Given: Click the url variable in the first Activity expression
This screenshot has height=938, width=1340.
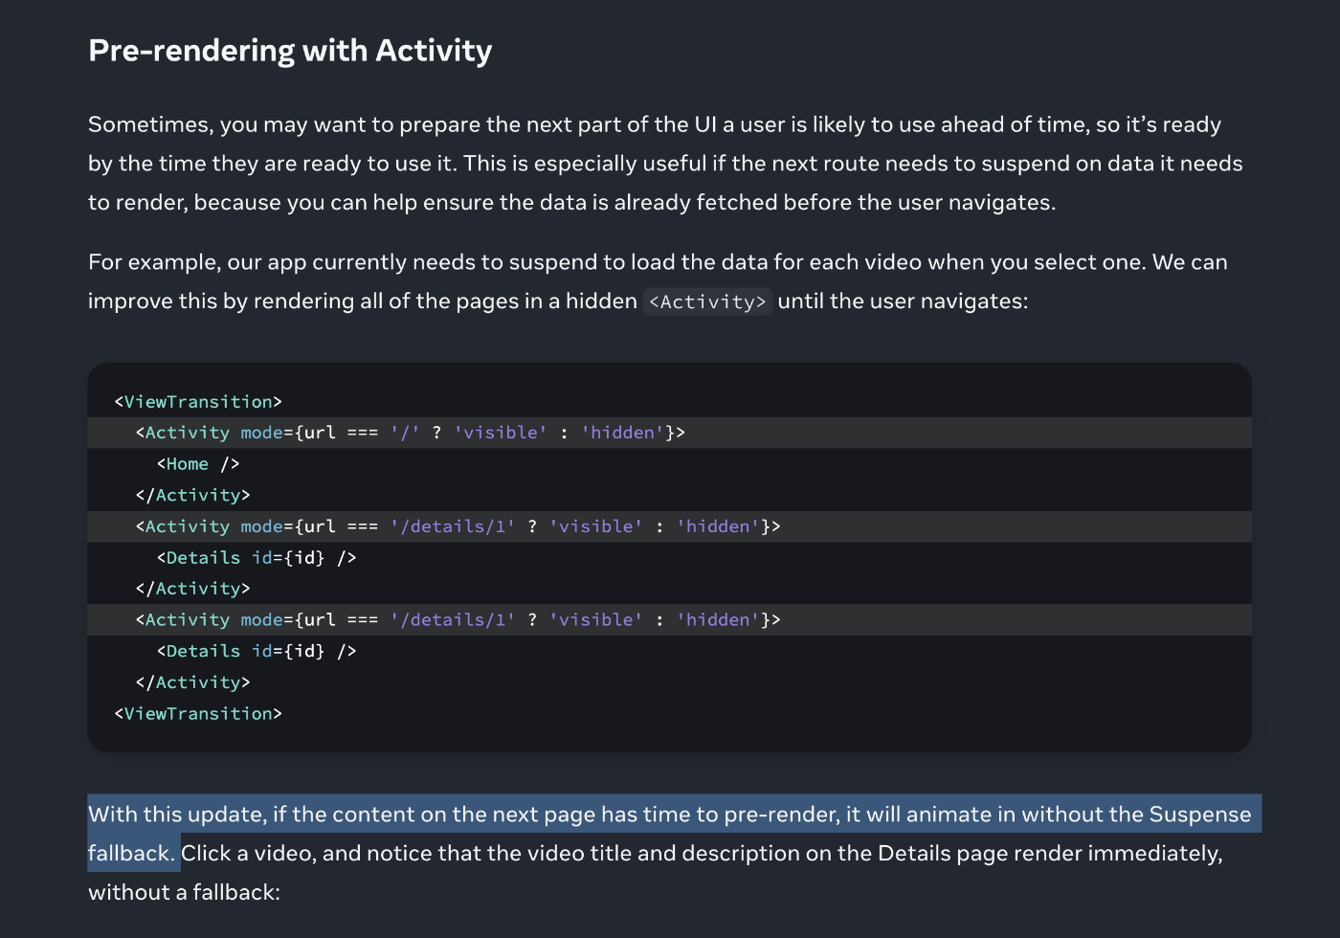Looking at the screenshot, I should [x=317, y=432].
